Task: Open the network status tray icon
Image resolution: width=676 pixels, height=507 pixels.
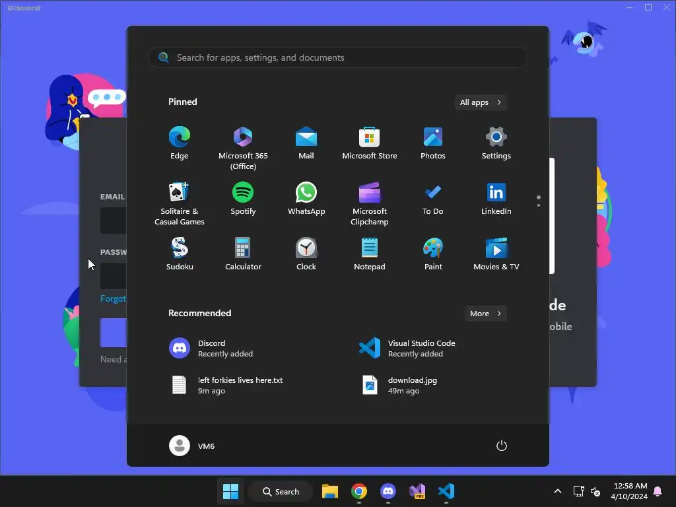Action: tap(578, 491)
